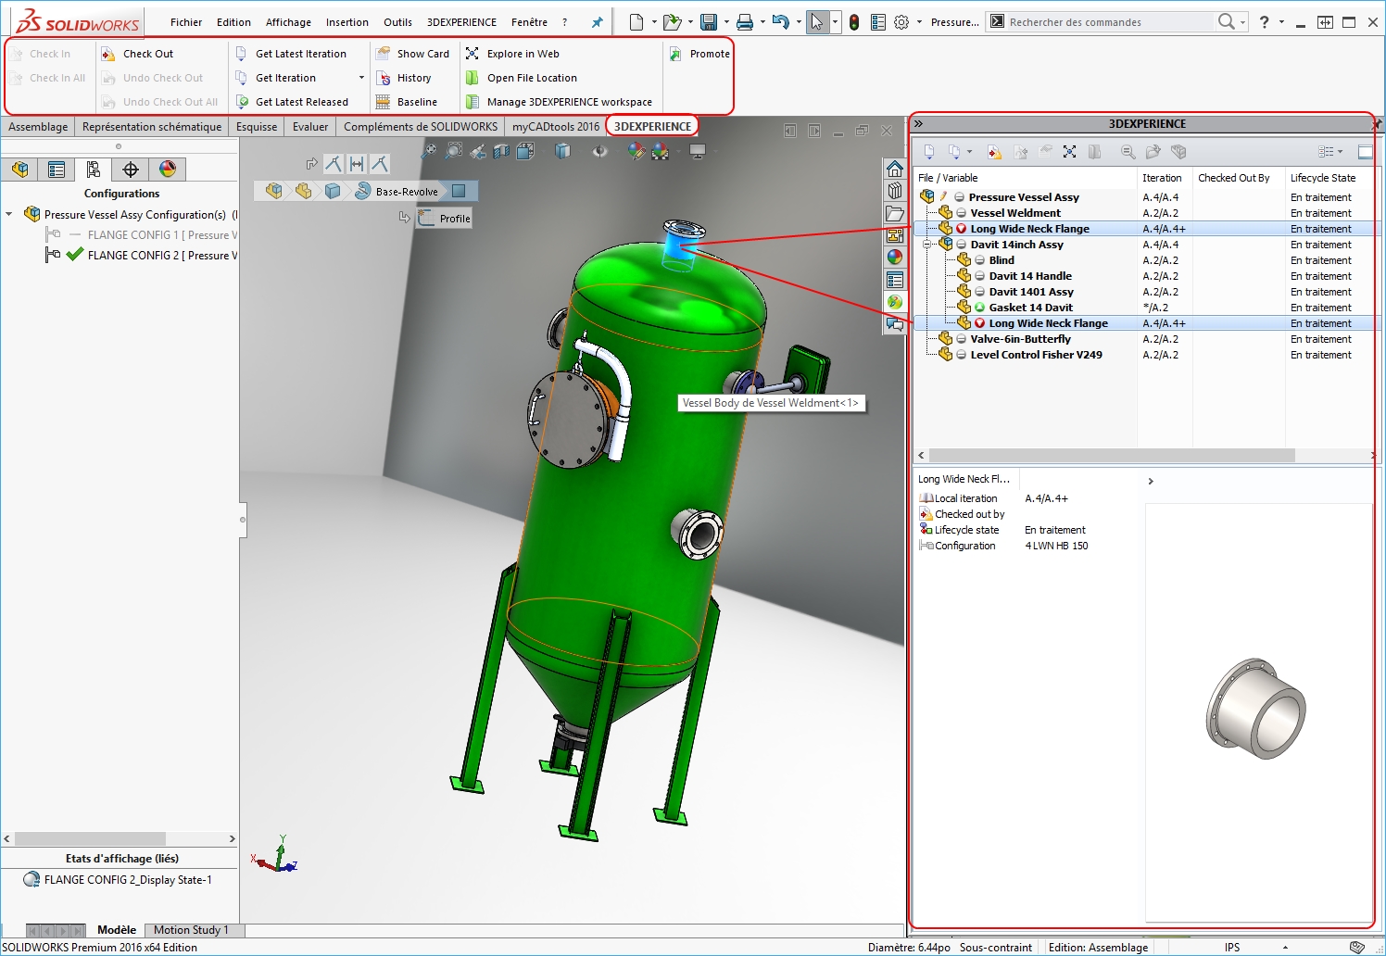Image resolution: width=1386 pixels, height=956 pixels.
Task: Open the Options gear icon
Action: [x=901, y=22]
